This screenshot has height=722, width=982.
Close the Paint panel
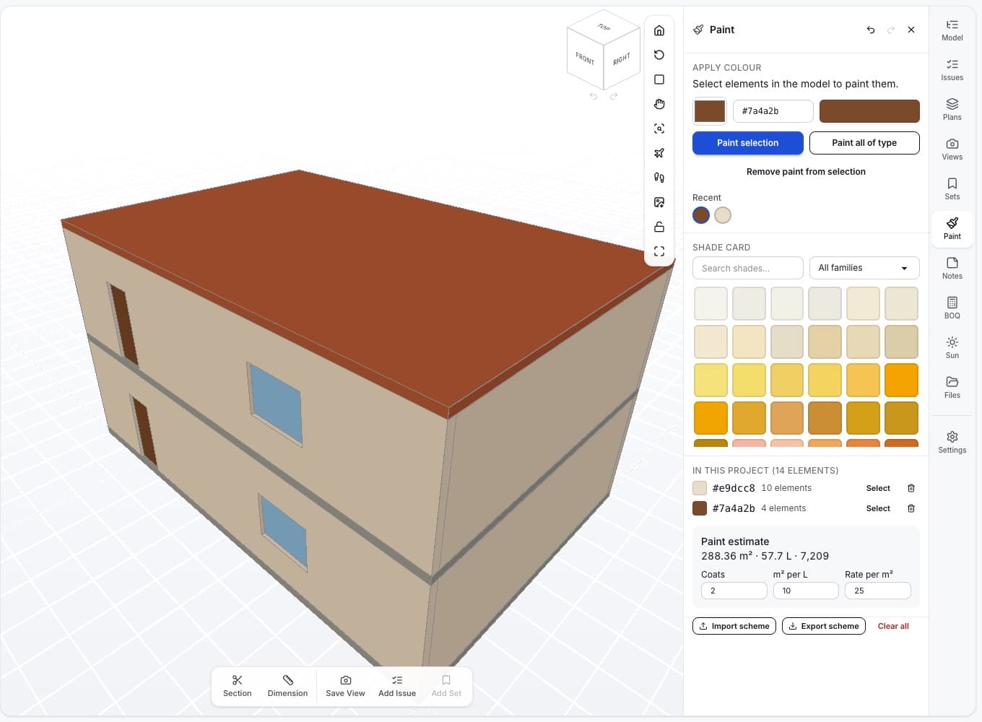tap(911, 30)
